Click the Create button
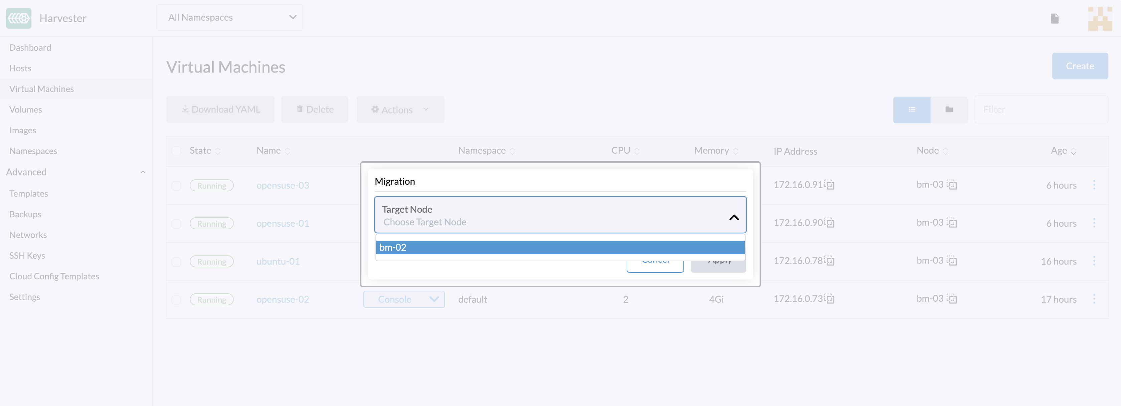Viewport: 1121px width, 406px height. pyautogui.click(x=1080, y=66)
